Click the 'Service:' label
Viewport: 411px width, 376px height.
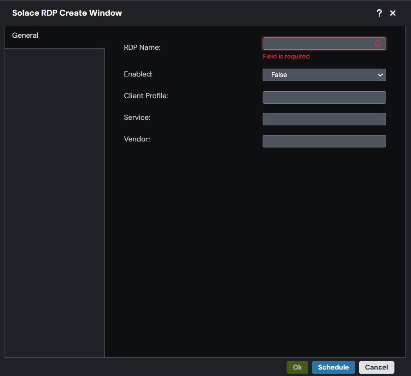(137, 117)
